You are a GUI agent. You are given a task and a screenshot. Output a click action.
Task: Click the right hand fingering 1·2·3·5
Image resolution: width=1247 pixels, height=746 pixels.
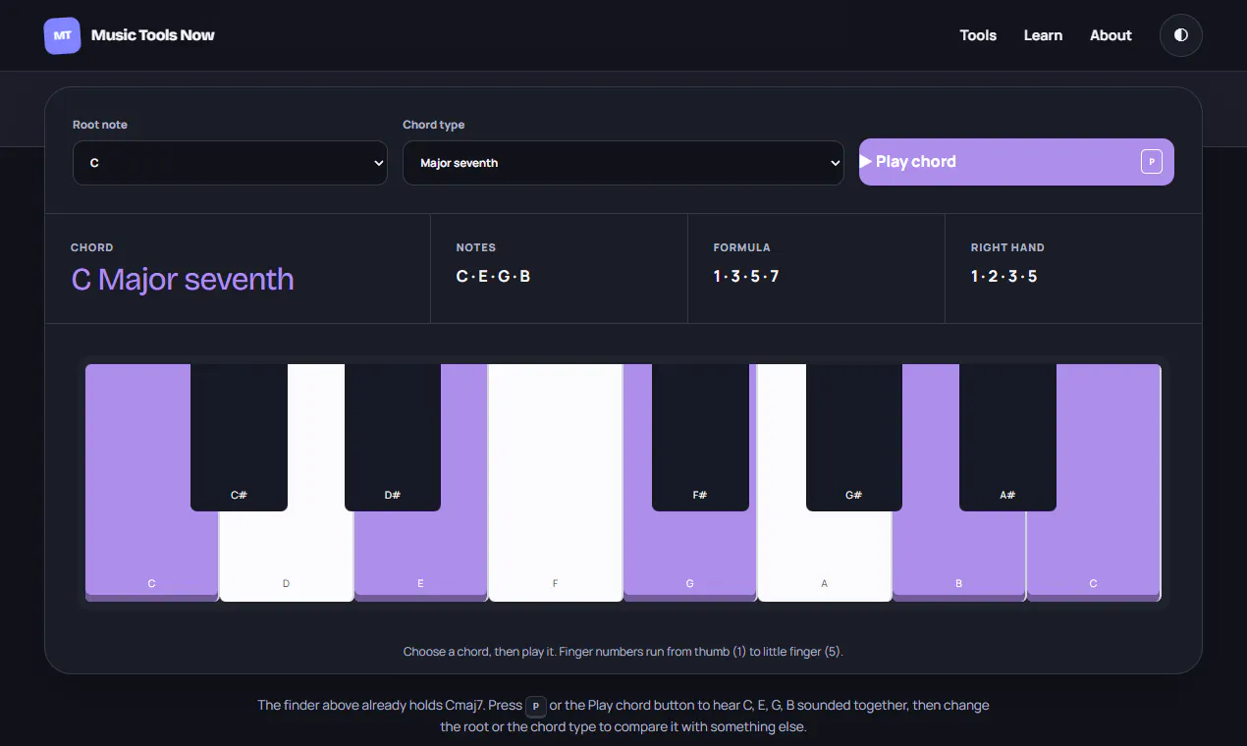1003,276
